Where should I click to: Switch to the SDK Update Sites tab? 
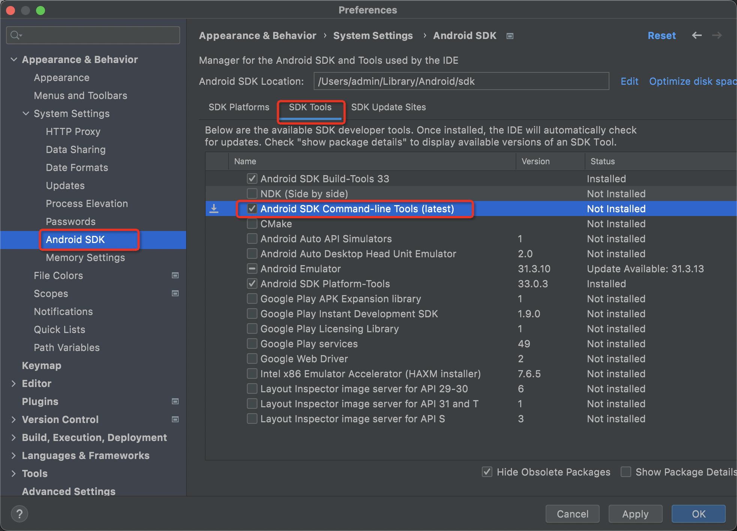[388, 107]
